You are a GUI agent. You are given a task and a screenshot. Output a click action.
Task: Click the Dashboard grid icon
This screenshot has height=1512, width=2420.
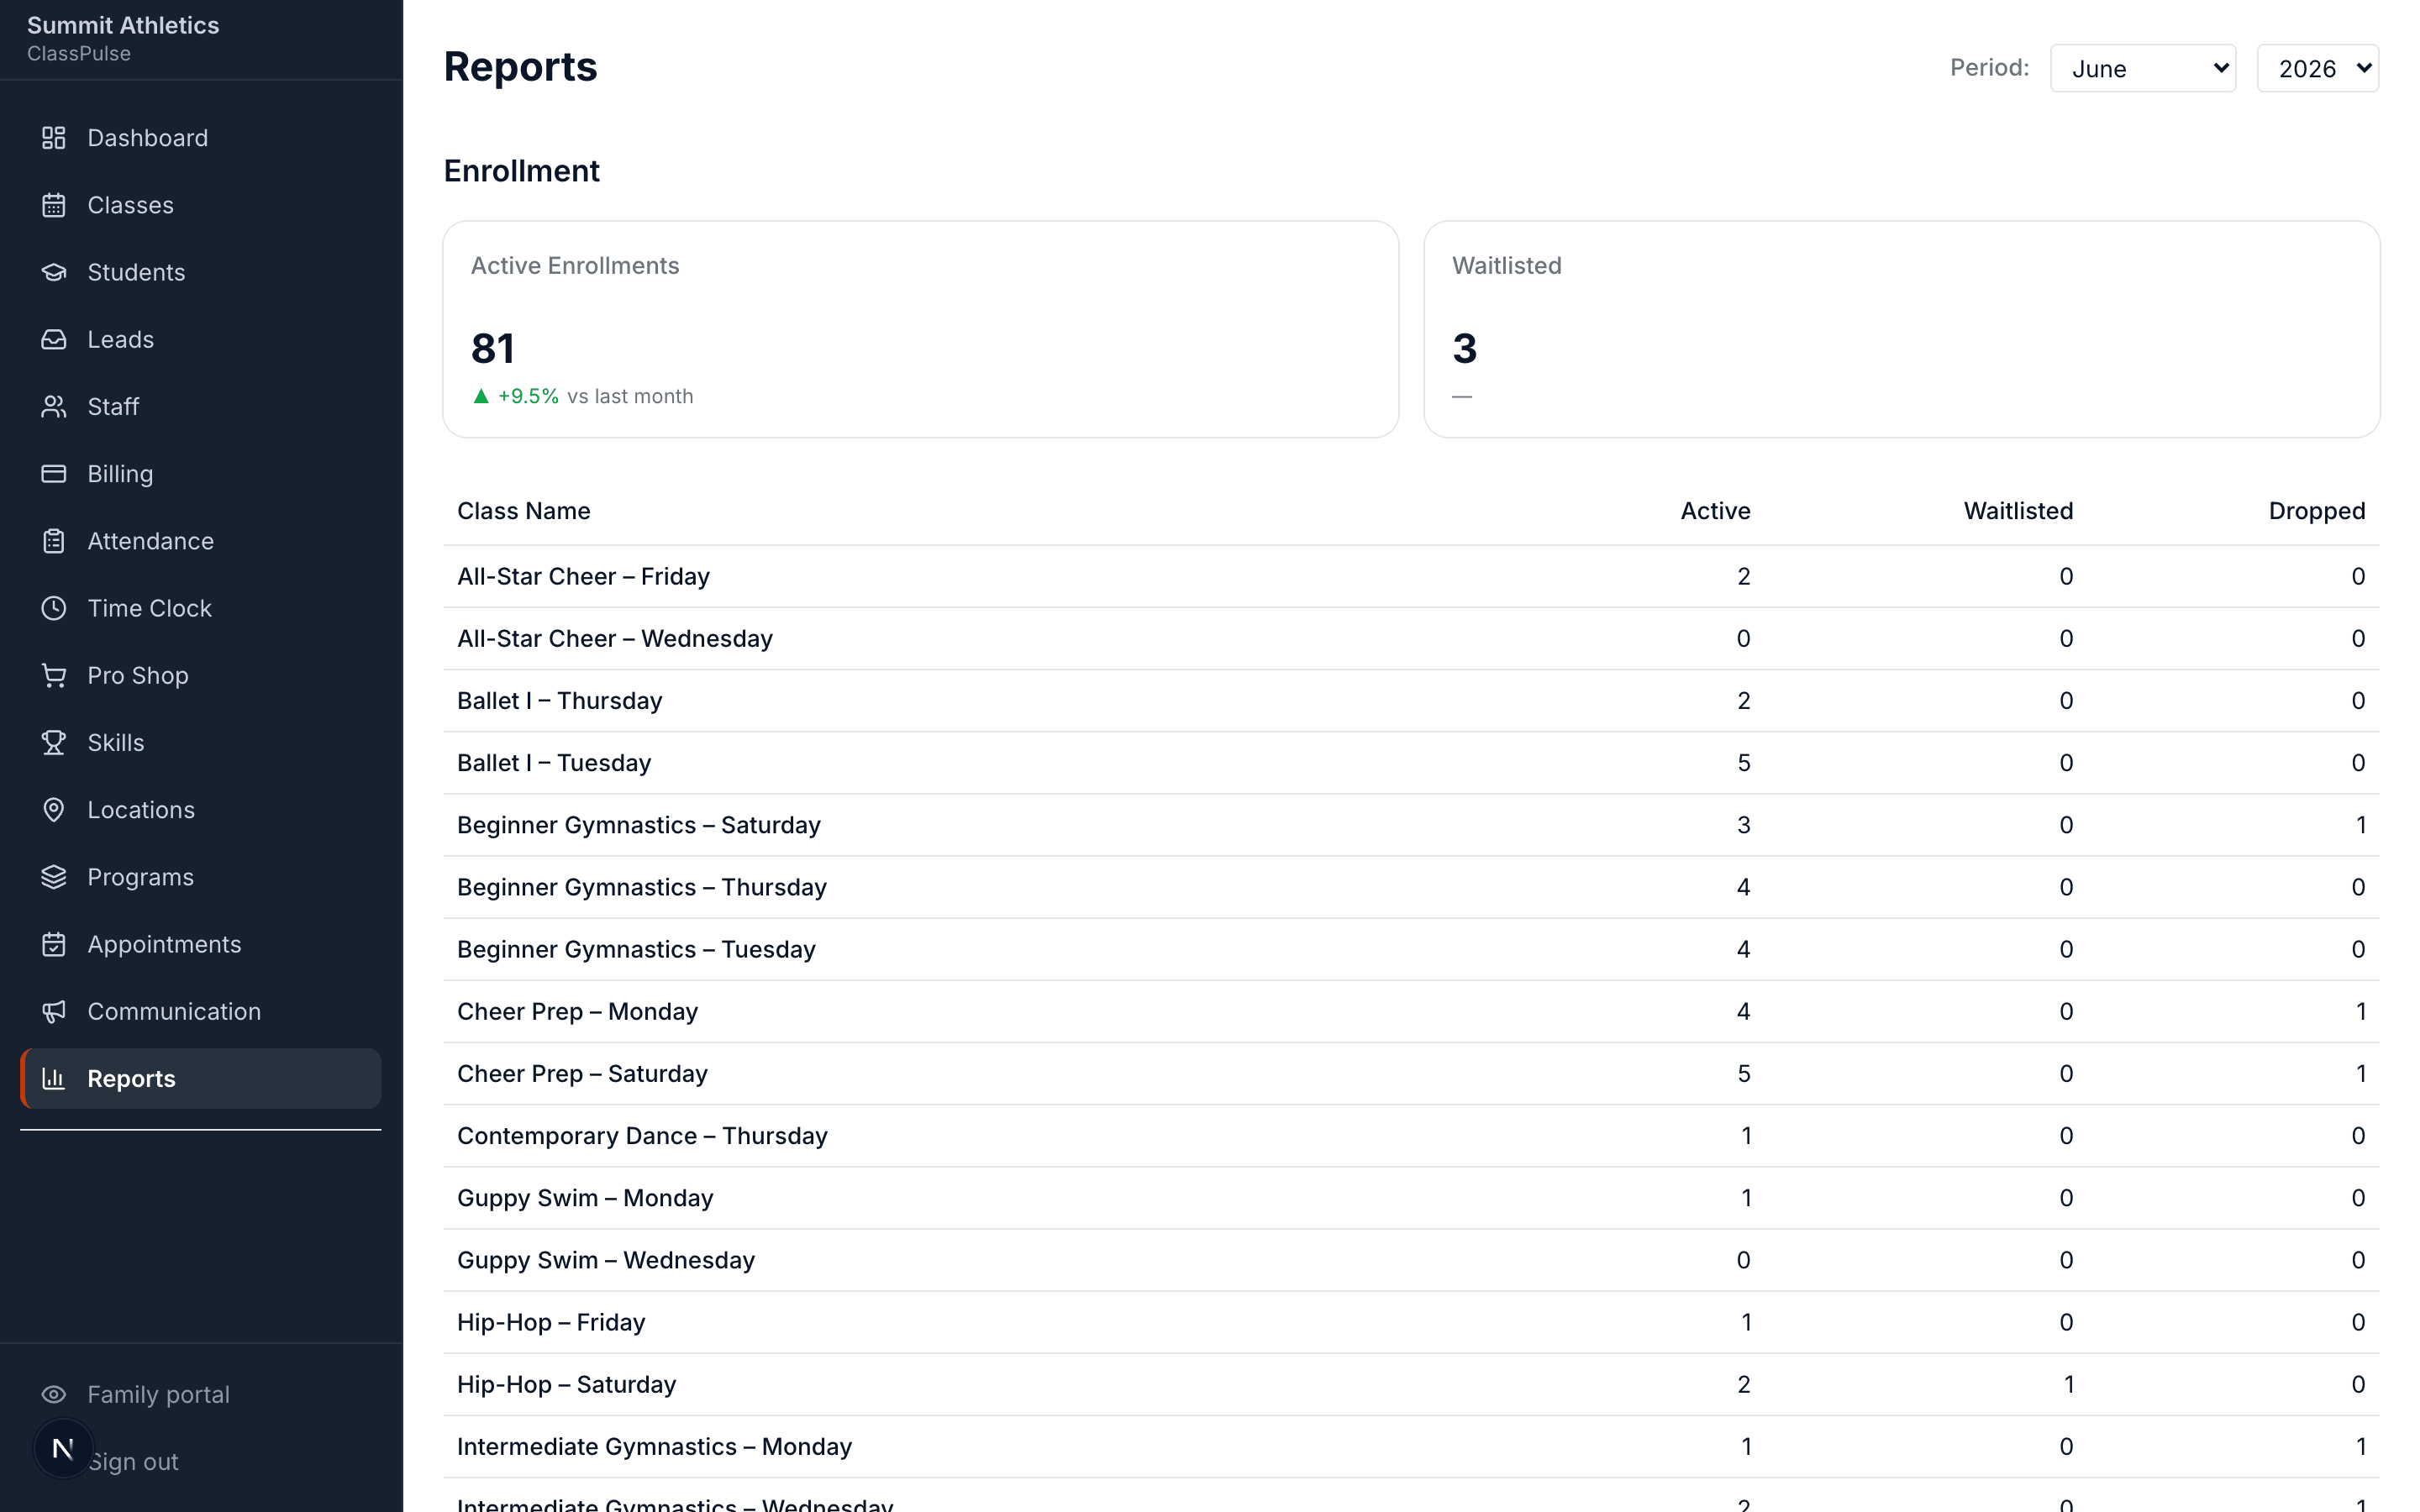coord(54,138)
